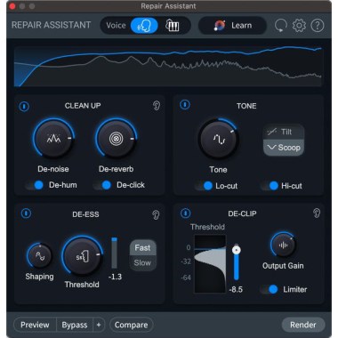Disable the Limiter switch
This screenshot has width=338, height=338.
tap(269, 289)
